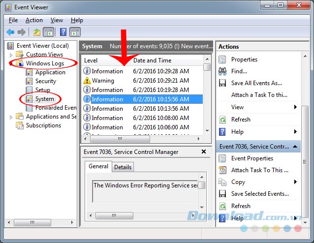The width and height of the screenshot is (314, 243).
Task: Open the lower Help submenu arrow below Refresh
Action: click(x=295, y=218)
